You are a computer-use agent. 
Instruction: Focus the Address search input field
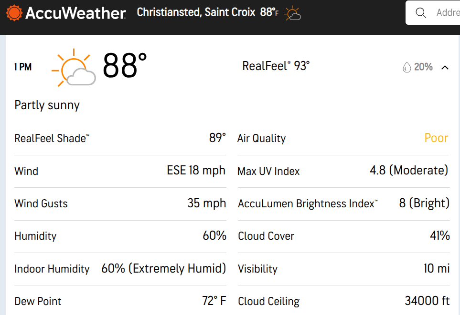[448, 13]
